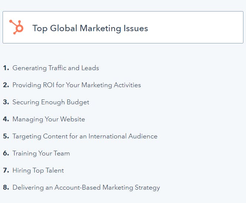Click the 'Top Global Marketing Issues' heading
The image size is (246, 203).
(x=90, y=28)
